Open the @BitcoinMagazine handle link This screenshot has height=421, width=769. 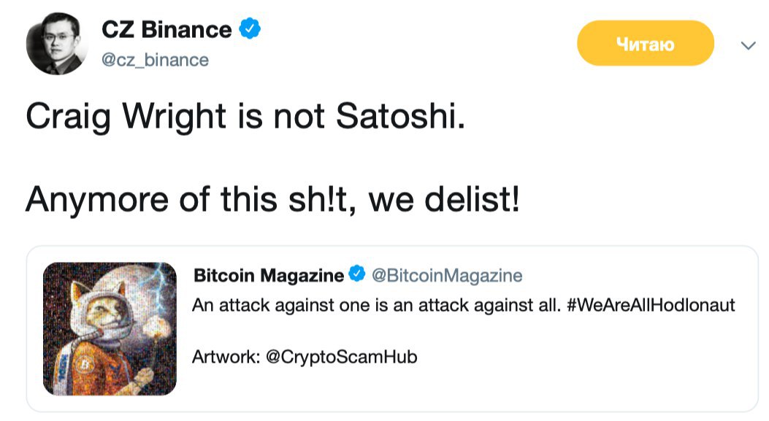[447, 276]
